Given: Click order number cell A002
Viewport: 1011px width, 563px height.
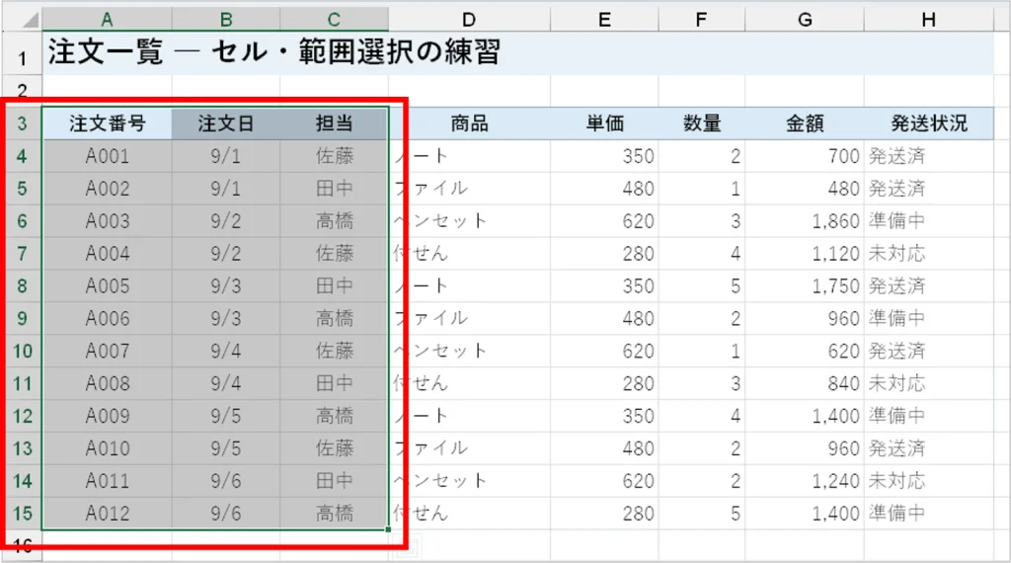Looking at the screenshot, I should [x=107, y=189].
